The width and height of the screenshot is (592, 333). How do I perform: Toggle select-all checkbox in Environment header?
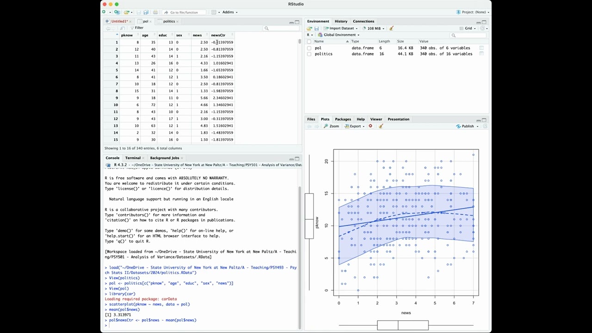pos(309,42)
